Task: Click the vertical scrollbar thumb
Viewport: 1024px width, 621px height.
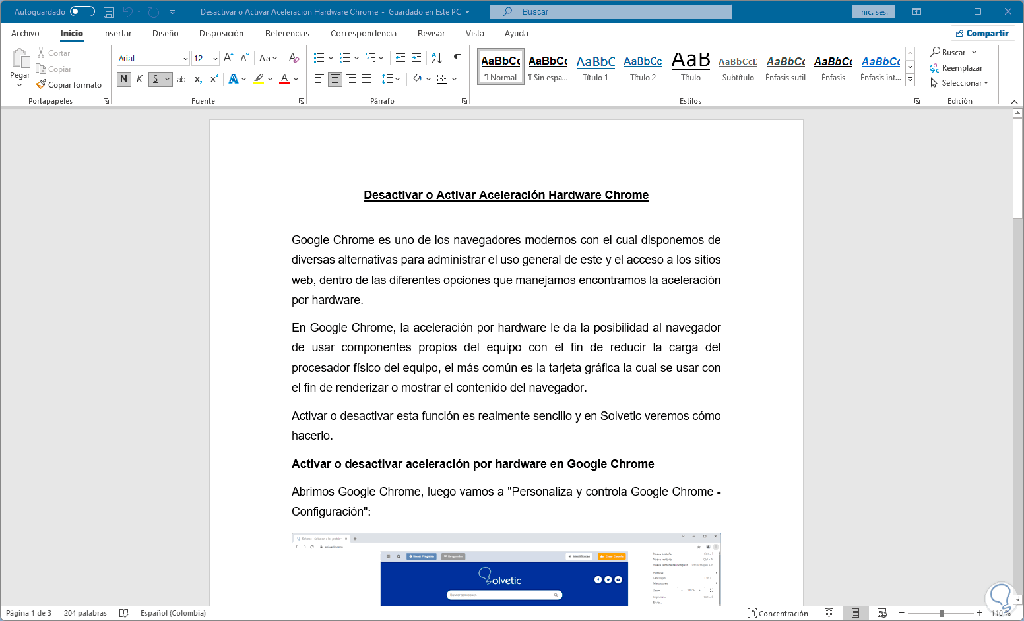Action: pos(1017,168)
